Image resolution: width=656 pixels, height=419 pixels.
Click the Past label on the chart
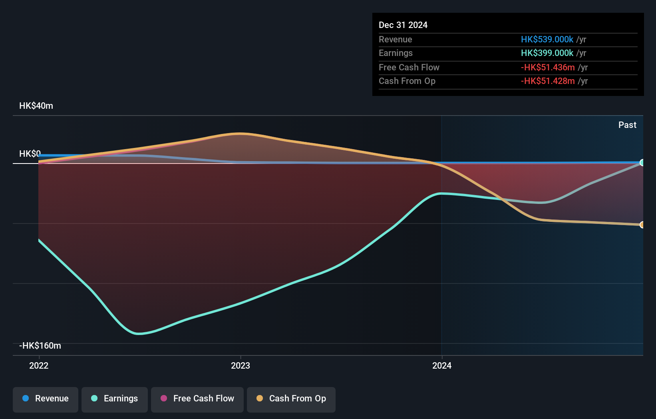627,125
